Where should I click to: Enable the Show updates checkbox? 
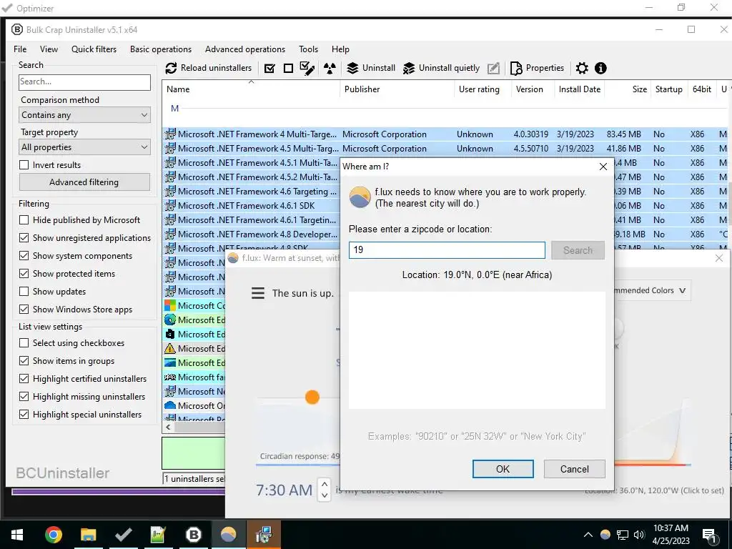[x=24, y=292]
